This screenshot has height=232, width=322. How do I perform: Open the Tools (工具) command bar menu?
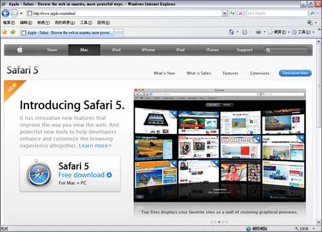[x=303, y=32]
